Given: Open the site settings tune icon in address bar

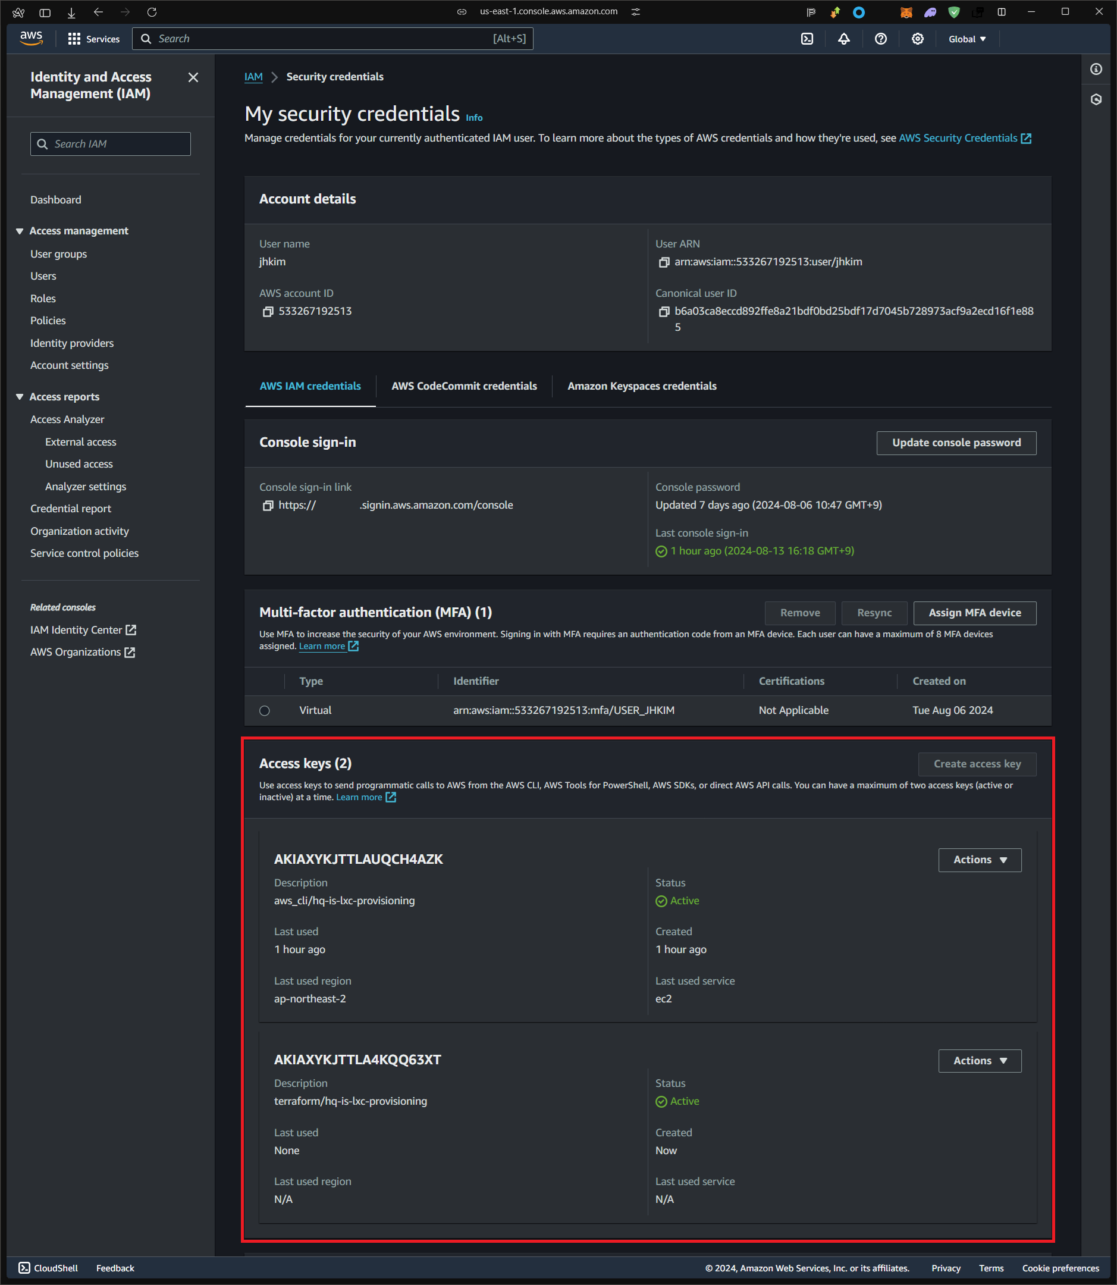Looking at the screenshot, I should 636,12.
